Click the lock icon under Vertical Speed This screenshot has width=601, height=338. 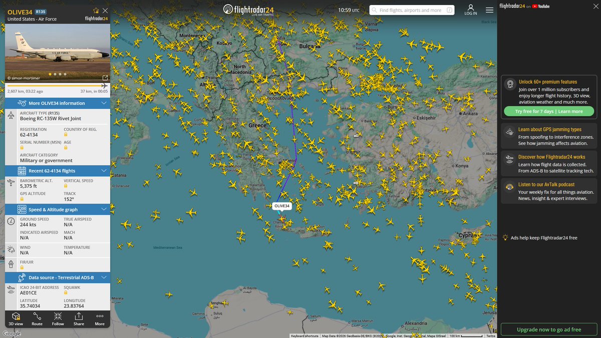66,186
